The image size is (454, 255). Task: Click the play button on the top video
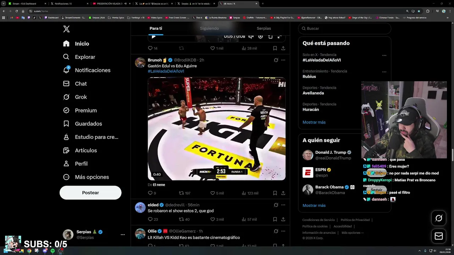154,37
